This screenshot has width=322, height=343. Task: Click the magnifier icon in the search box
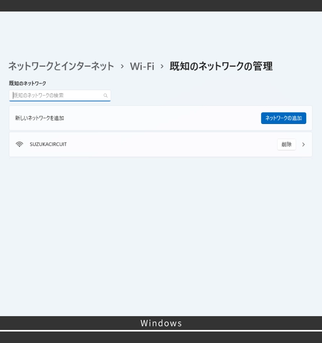click(105, 95)
